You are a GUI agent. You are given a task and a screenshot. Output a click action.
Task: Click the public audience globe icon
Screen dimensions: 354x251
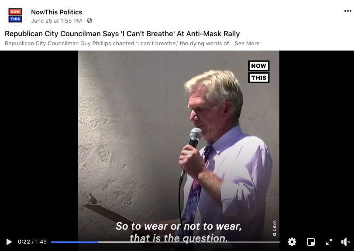pyautogui.click(x=89, y=20)
